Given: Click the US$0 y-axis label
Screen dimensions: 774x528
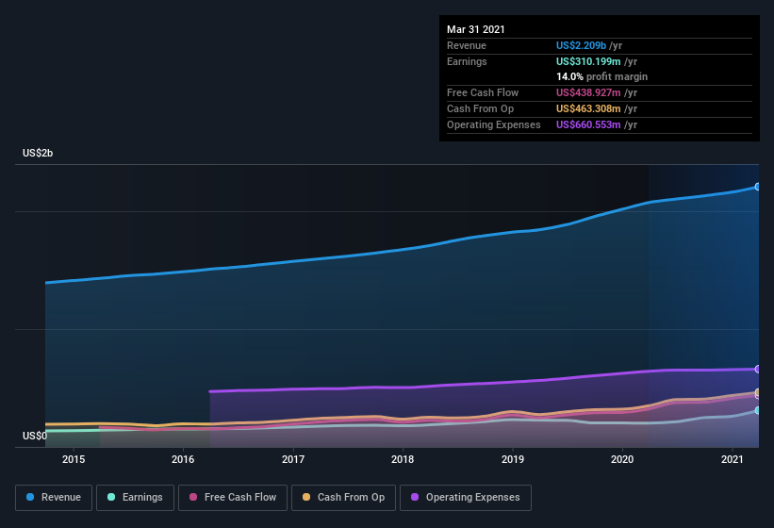Looking at the screenshot, I should tap(35, 436).
